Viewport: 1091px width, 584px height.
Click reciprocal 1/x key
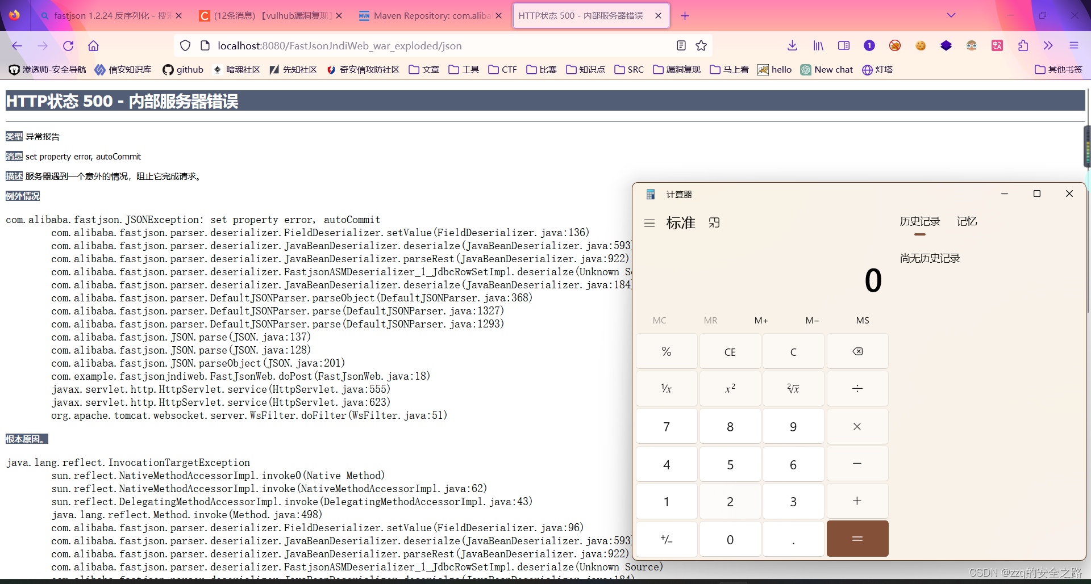[x=667, y=389]
